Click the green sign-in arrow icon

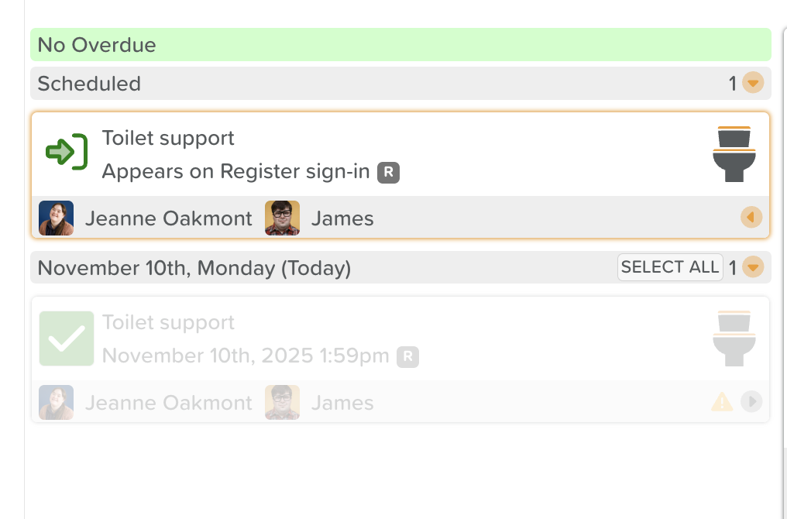(x=66, y=152)
